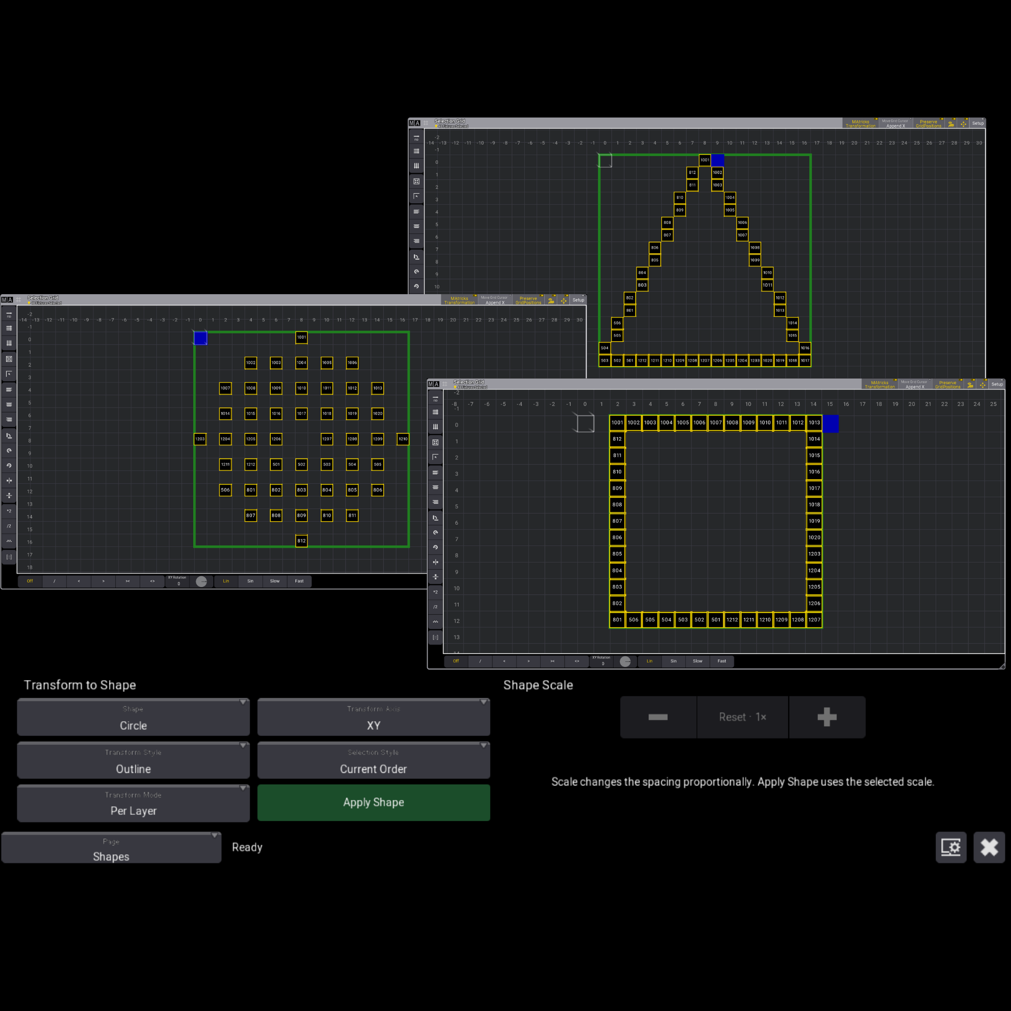Click the align center icon in circle grid window
The width and height of the screenshot is (1011, 1011).
tap(9, 404)
